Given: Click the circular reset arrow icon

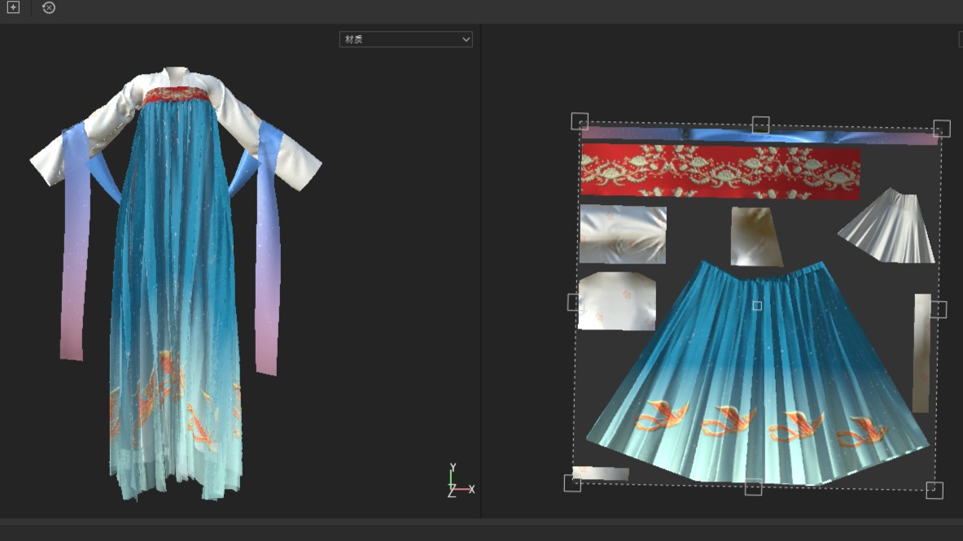Looking at the screenshot, I should [49, 7].
